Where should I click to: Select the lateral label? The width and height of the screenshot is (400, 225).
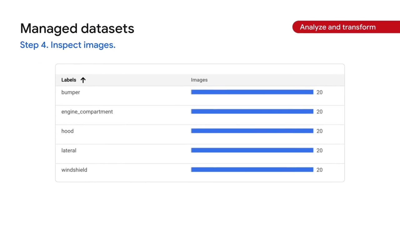pyautogui.click(x=69, y=150)
